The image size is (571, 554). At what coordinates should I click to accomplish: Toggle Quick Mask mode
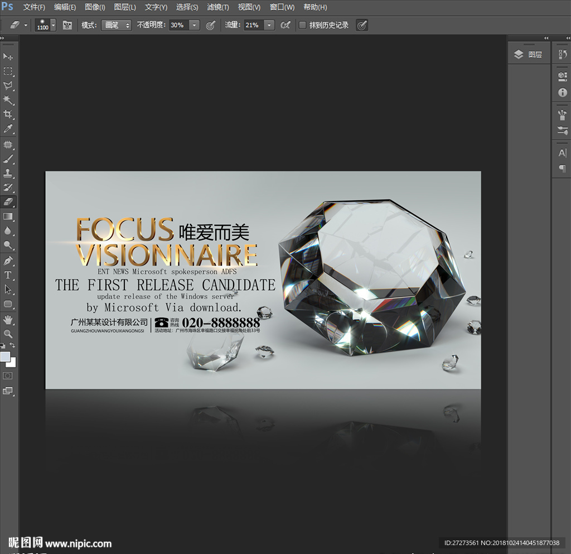pyautogui.click(x=8, y=375)
